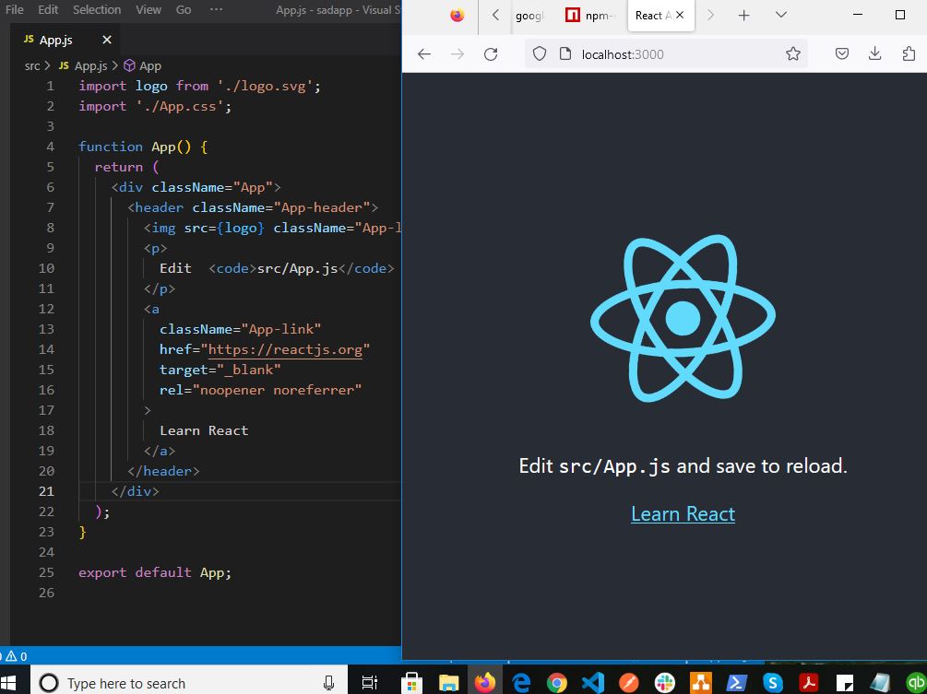The height and width of the screenshot is (694, 927).
Task: Switch to Visual Studio Code on the taskbar
Action: (592, 682)
